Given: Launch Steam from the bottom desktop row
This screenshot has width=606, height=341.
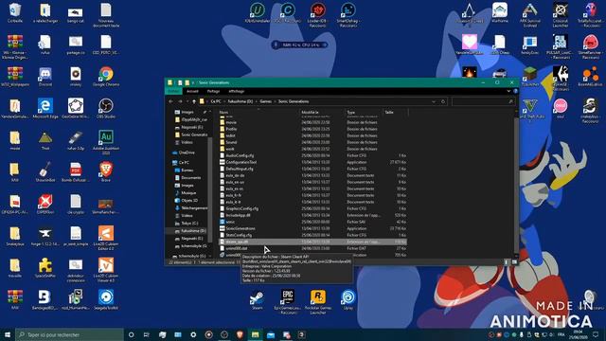Looking at the screenshot, I should pyautogui.click(x=257, y=300).
